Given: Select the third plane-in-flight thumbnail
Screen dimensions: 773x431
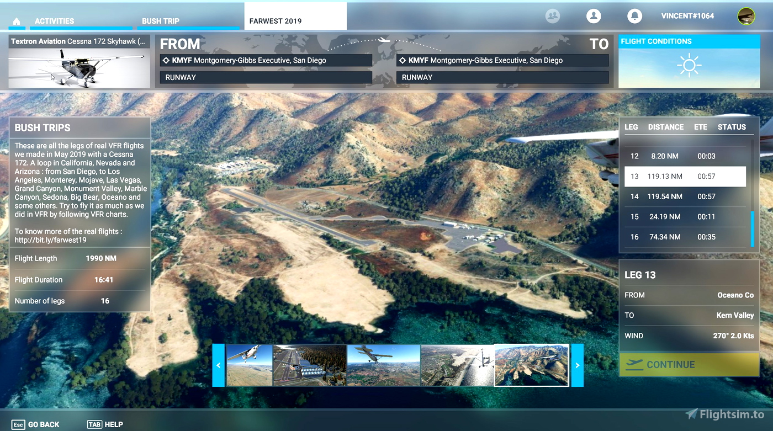Looking at the screenshot, I should (384, 365).
